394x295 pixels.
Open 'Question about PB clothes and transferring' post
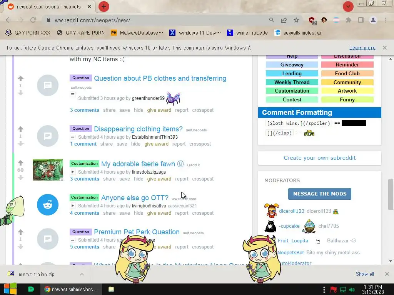(x=160, y=78)
